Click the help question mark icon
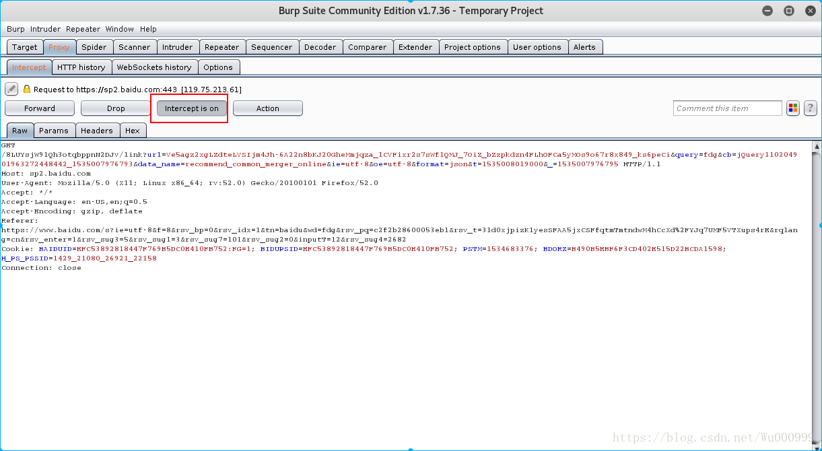Image resolution: width=822 pixels, height=451 pixels. [x=811, y=108]
